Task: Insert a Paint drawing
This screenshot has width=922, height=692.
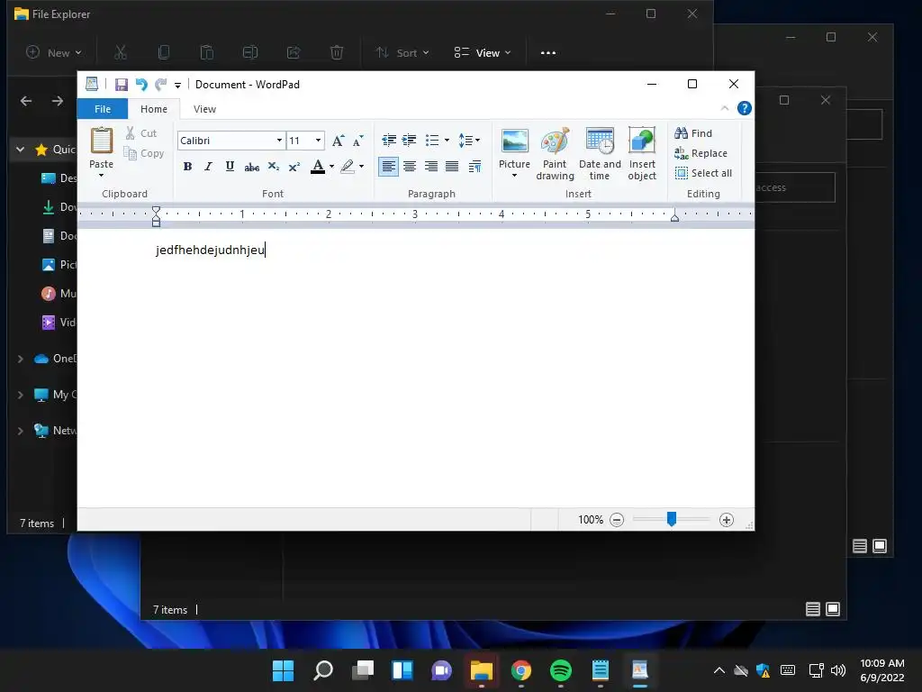Action: 555,153
